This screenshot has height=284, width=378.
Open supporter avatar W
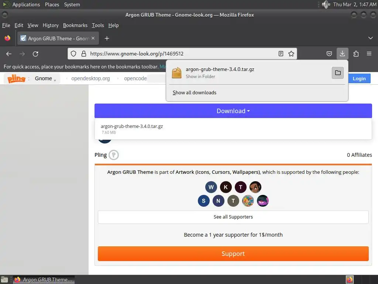(x=211, y=187)
